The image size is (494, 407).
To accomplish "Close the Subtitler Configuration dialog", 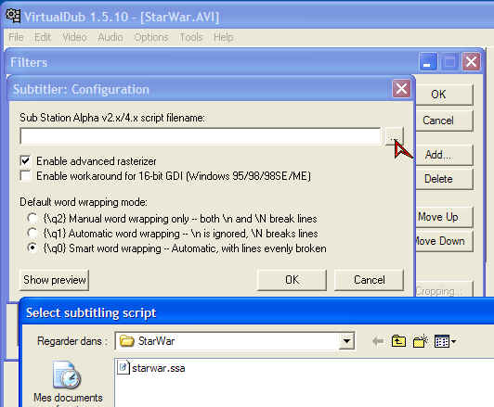I will (x=401, y=89).
